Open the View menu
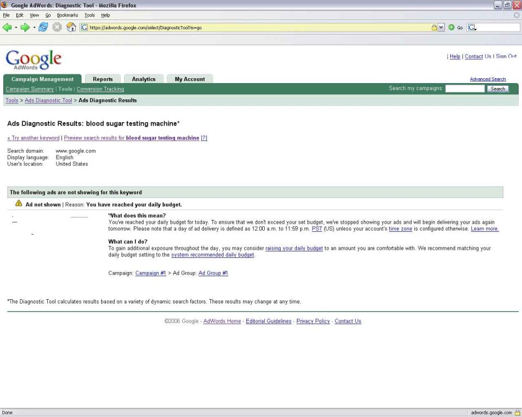 click(x=34, y=15)
